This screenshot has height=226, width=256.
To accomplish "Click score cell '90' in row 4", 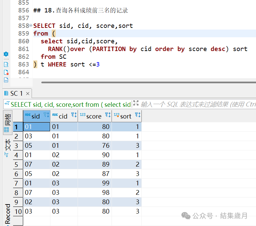I will click(x=95, y=155).
